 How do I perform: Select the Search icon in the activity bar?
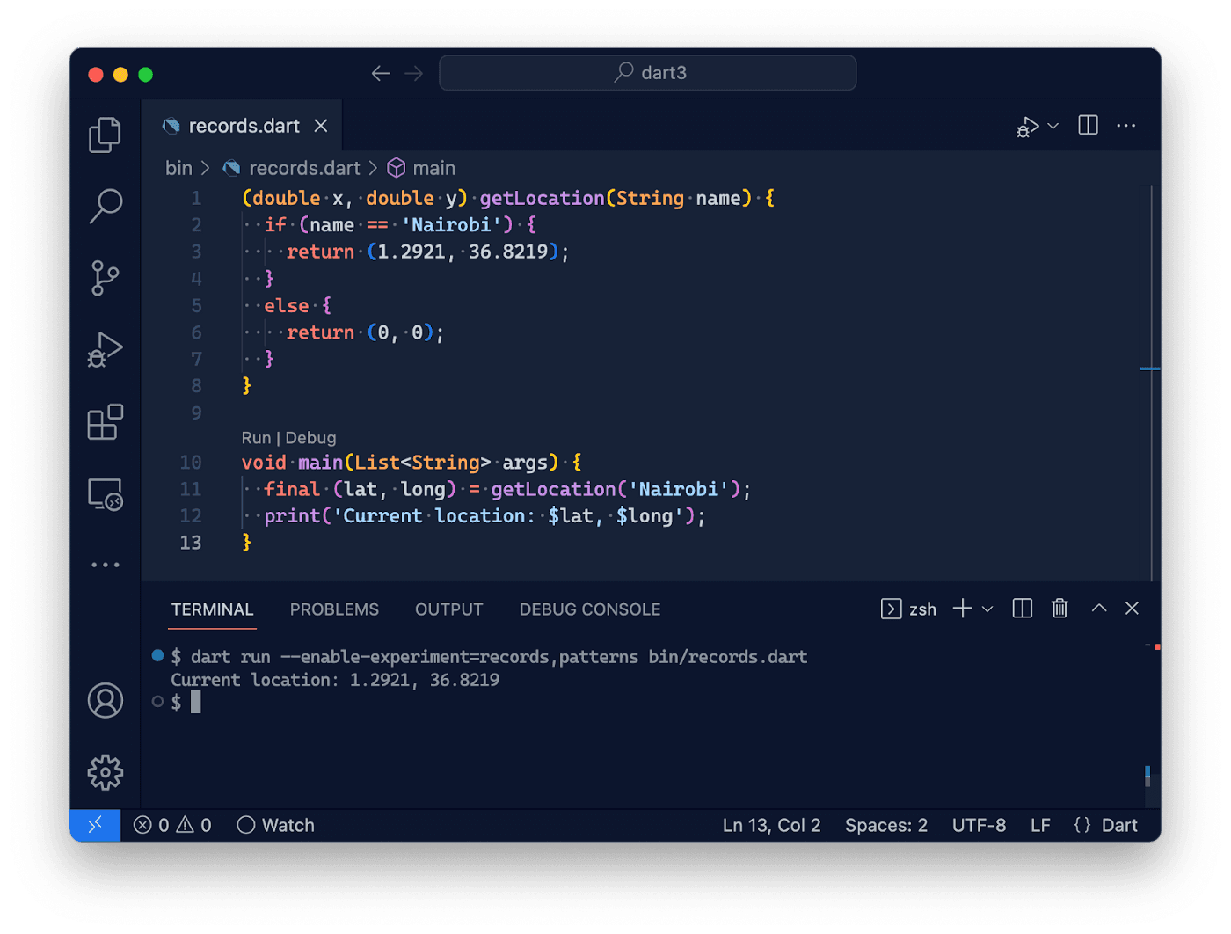tap(105, 205)
